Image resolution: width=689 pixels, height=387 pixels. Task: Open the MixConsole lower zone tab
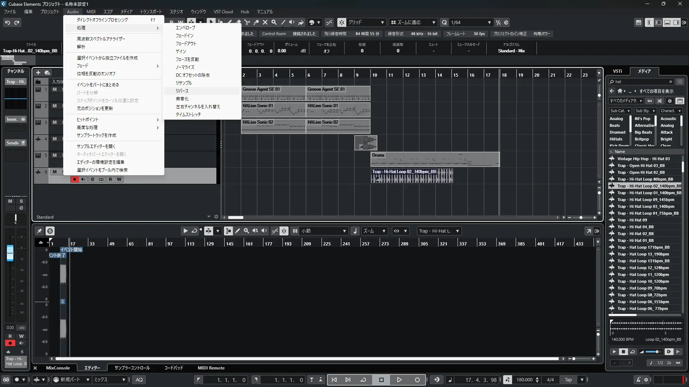pos(58,368)
